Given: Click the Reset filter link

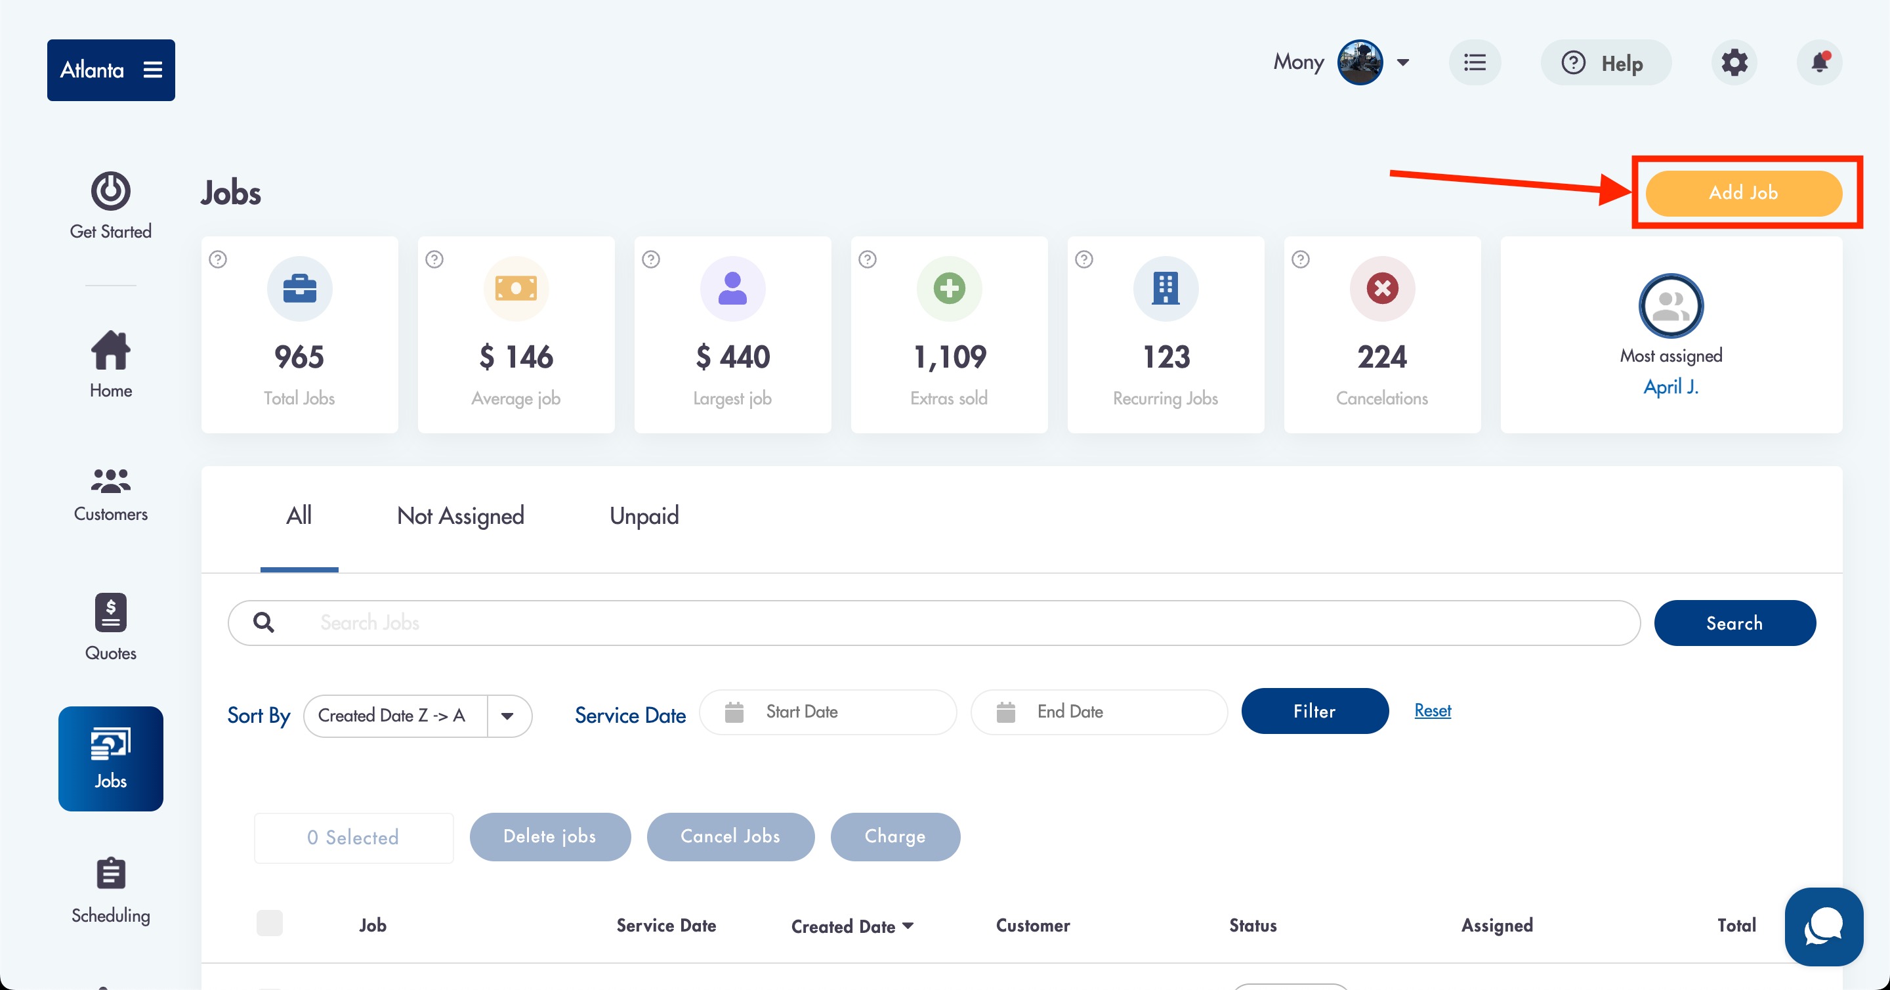Looking at the screenshot, I should [1432, 710].
